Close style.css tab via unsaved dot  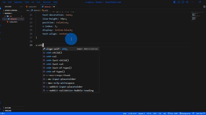[54, 7]
